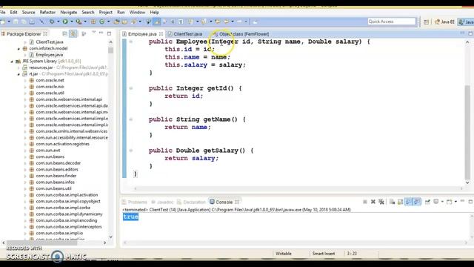Save the current file with the Save icon
474x267 pixels.
click(16, 22)
